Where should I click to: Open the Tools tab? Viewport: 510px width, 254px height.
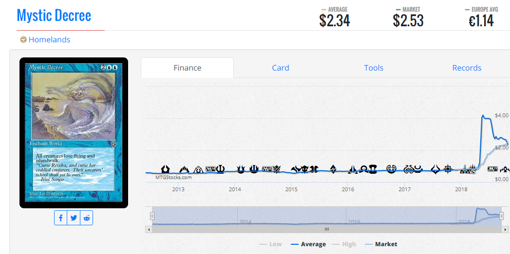click(x=374, y=68)
